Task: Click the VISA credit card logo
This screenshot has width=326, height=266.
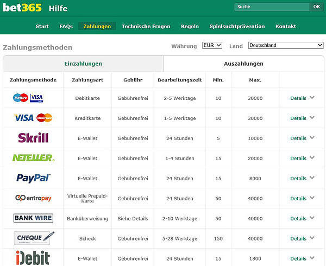Action: coord(24,118)
